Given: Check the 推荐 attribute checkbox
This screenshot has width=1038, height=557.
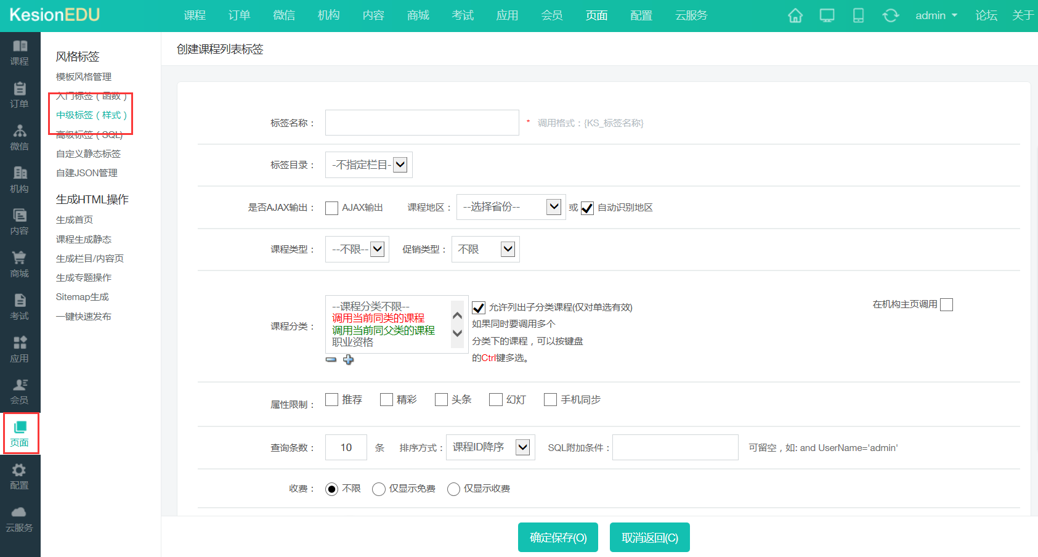Looking at the screenshot, I should [x=331, y=399].
